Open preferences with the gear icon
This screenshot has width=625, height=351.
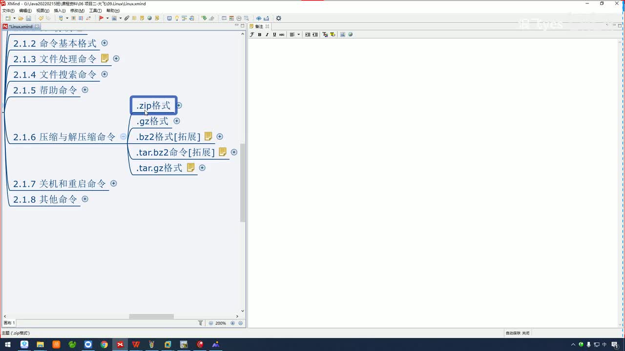click(x=278, y=18)
